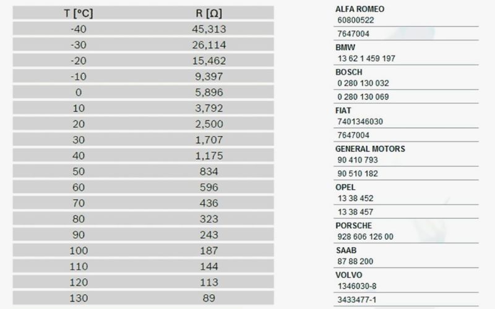Click Fiat part 7401346030
This screenshot has height=309, width=495.
(360, 121)
